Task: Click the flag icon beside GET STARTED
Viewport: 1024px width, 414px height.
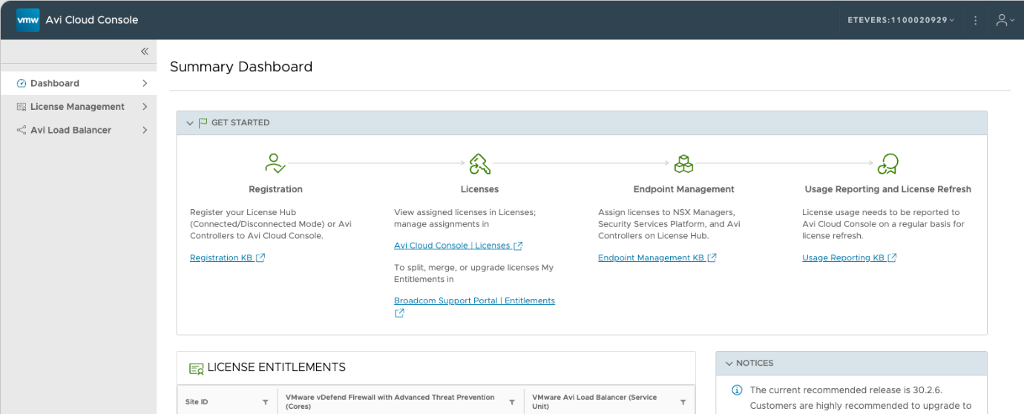Action: coord(203,123)
